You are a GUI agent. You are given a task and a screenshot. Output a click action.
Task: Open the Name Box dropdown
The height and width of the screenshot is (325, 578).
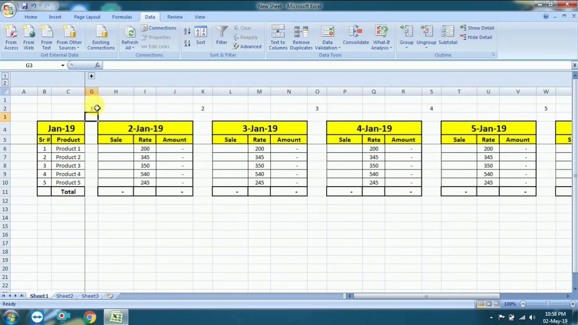tap(63, 65)
